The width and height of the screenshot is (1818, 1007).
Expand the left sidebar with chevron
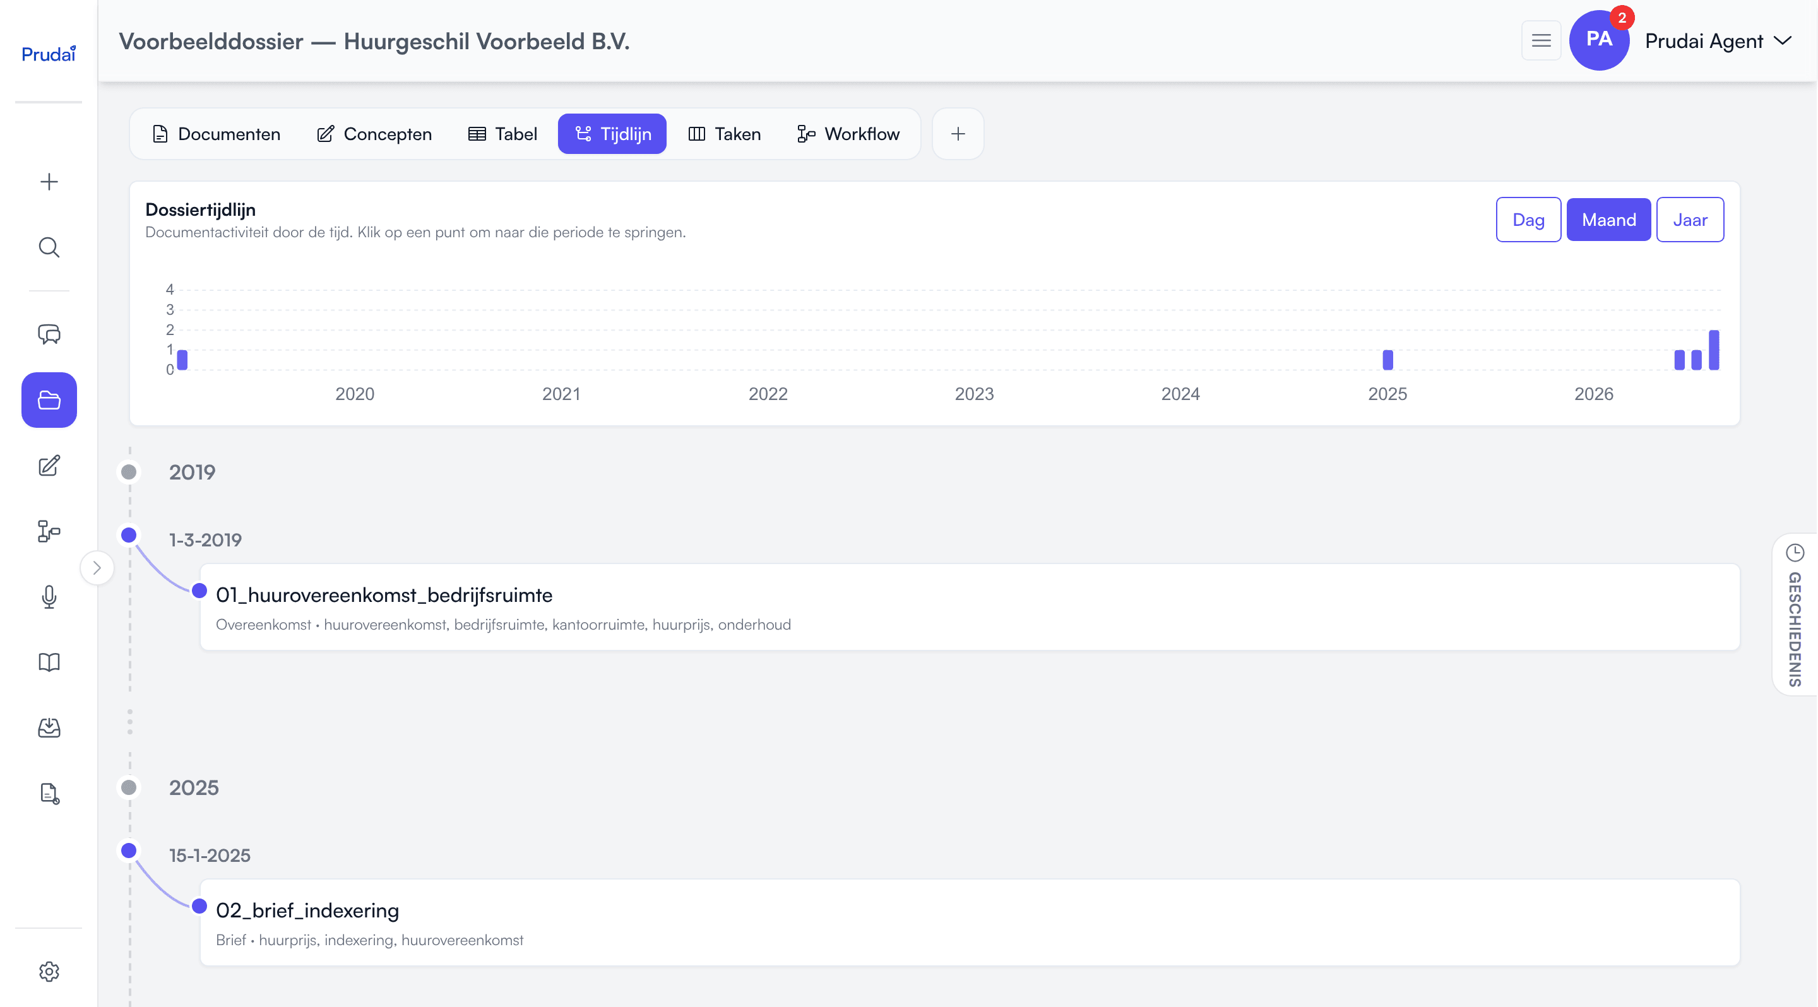(x=97, y=568)
